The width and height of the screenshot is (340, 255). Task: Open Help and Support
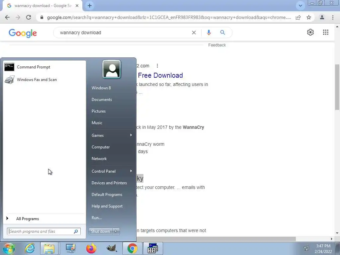(107, 206)
